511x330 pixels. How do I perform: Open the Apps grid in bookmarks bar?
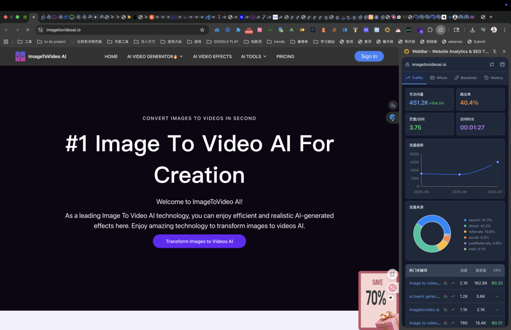tap(6, 42)
